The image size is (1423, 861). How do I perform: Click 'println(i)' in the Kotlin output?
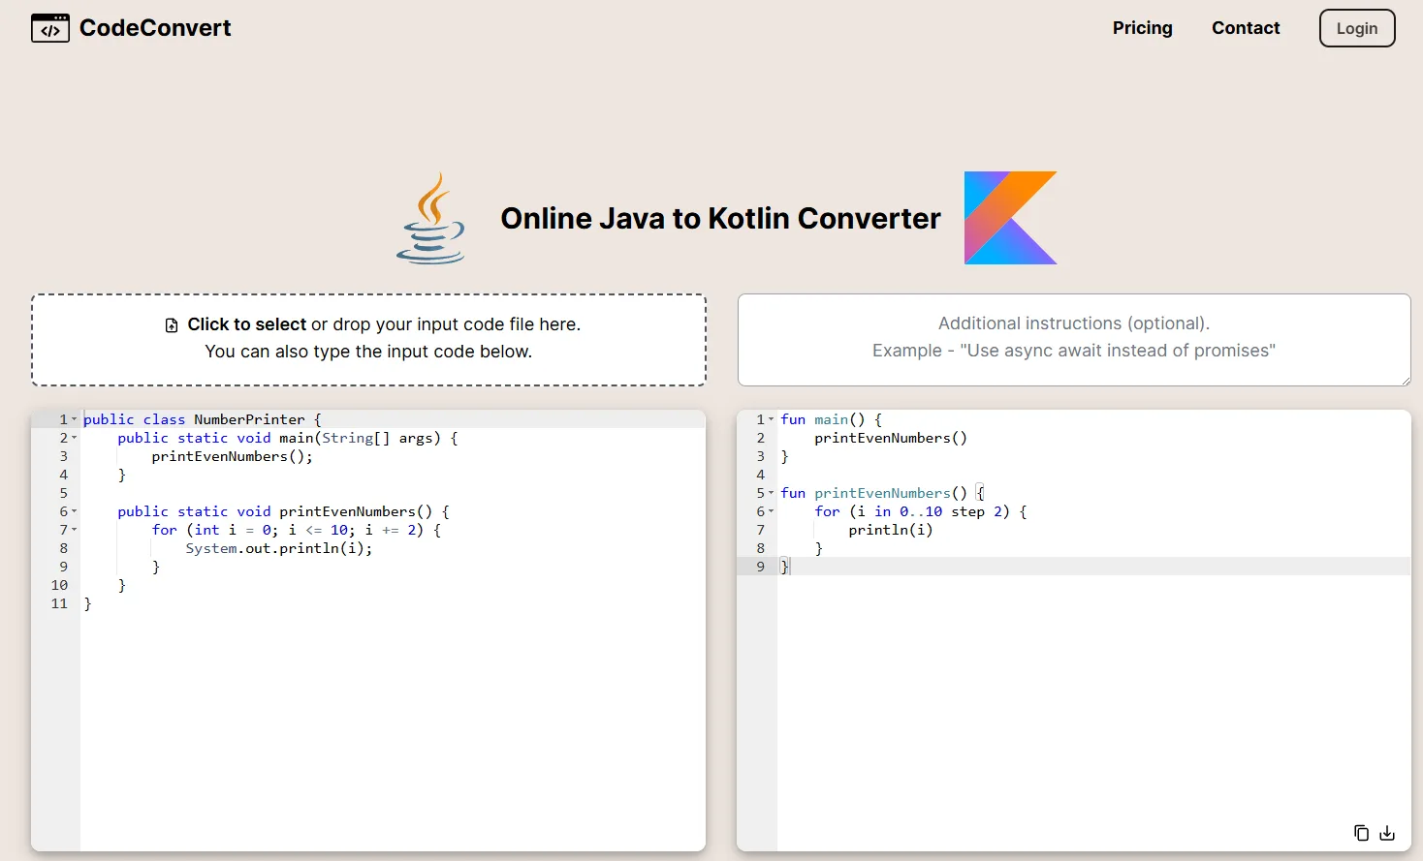click(891, 530)
